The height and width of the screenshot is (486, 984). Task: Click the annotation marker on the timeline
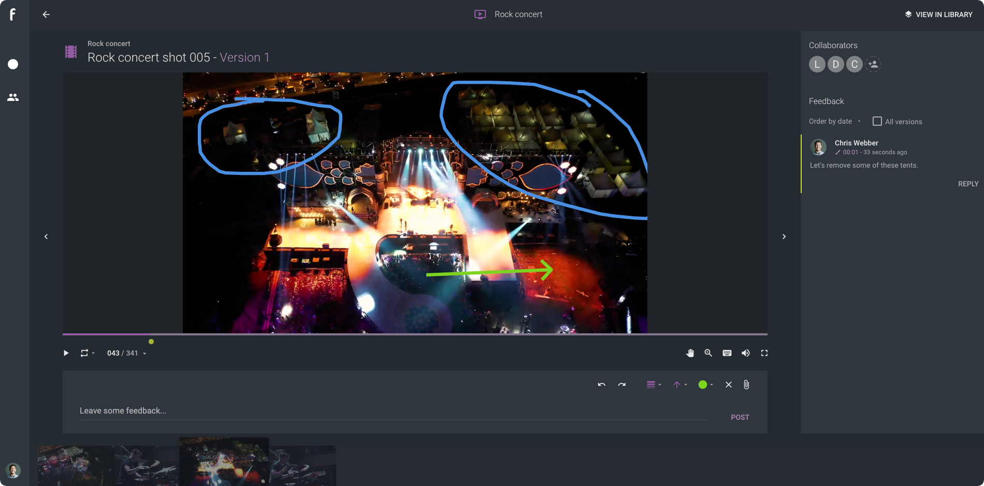[x=151, y=342]
